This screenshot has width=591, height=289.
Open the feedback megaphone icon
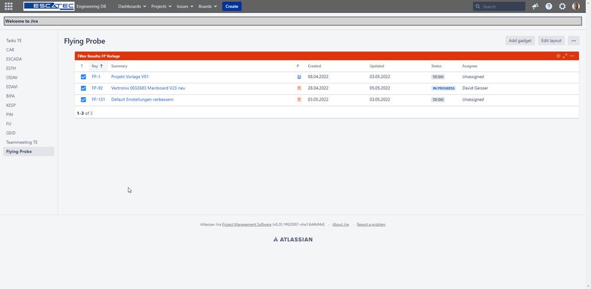tap(535, 7)
